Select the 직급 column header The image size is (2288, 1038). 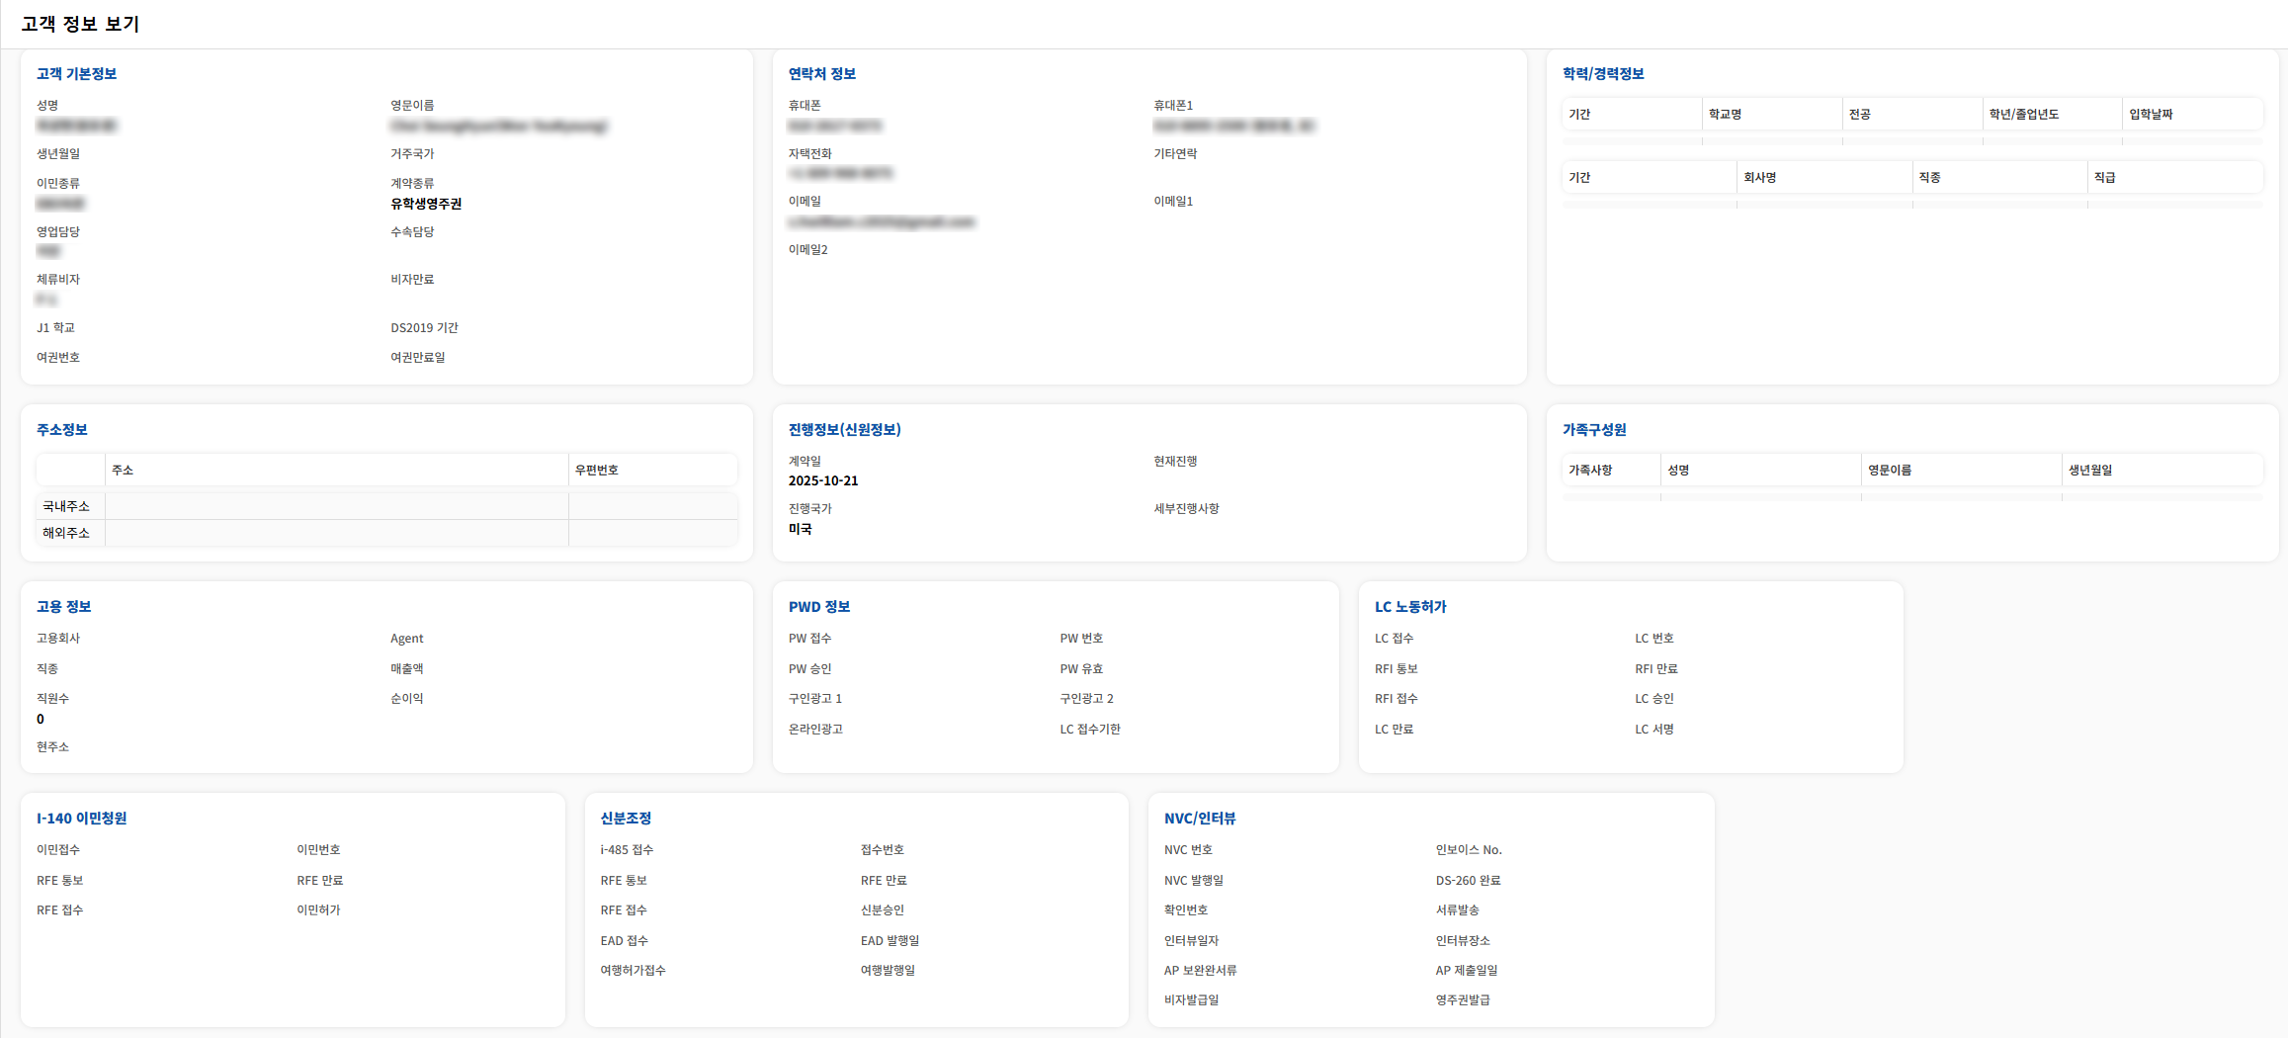click(2104, 178)
